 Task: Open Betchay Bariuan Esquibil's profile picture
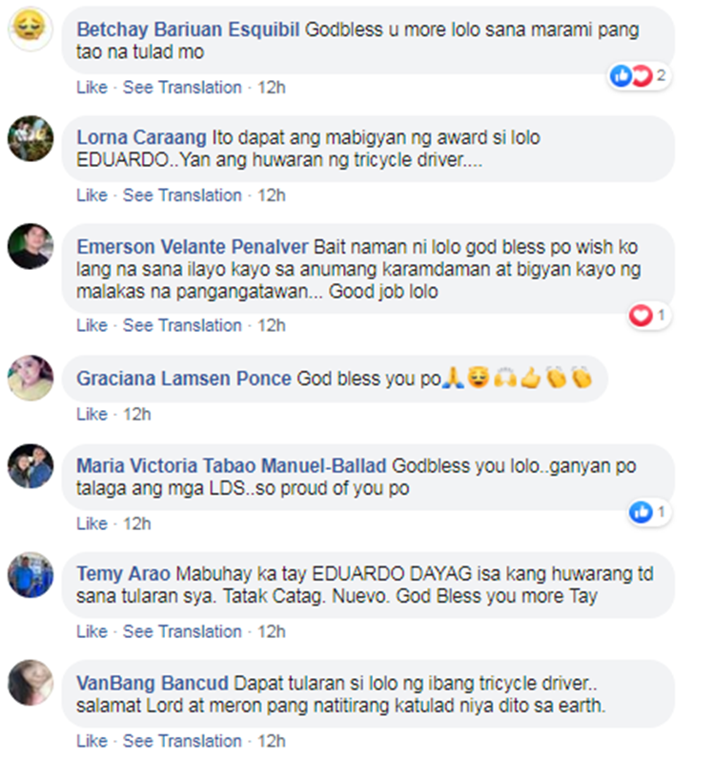pyautogui.click(x=31, y=29)
